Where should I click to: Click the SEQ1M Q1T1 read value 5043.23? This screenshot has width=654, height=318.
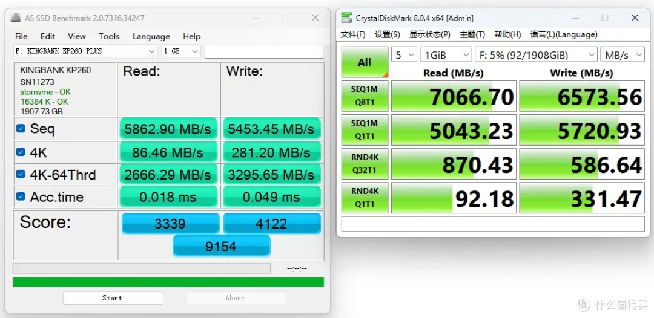pos(454,129)
